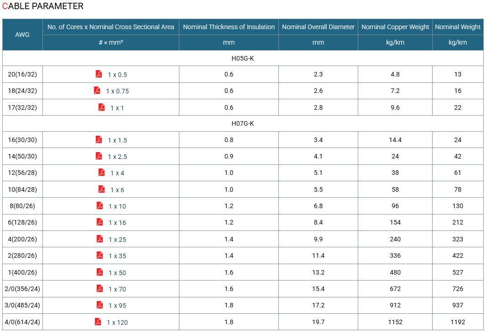Click the H05G-K section row
The image size is (486, 332).
[243, 58]
